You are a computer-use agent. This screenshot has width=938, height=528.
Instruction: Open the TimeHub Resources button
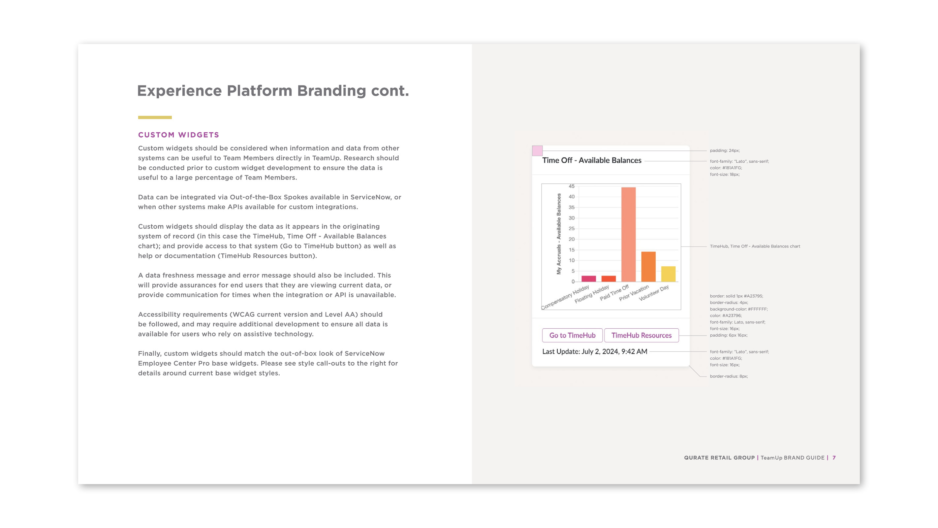click(641, 335)
